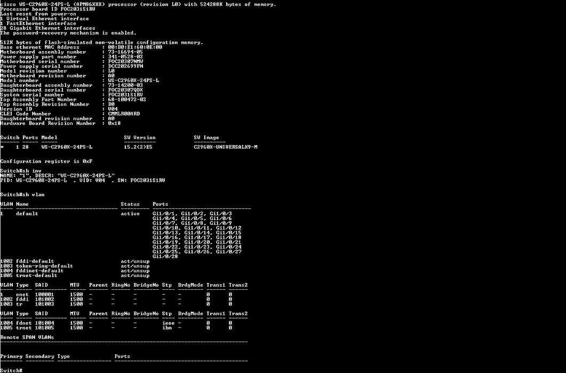Click VLAN row 1005 trnet-default

coord(75,275)
